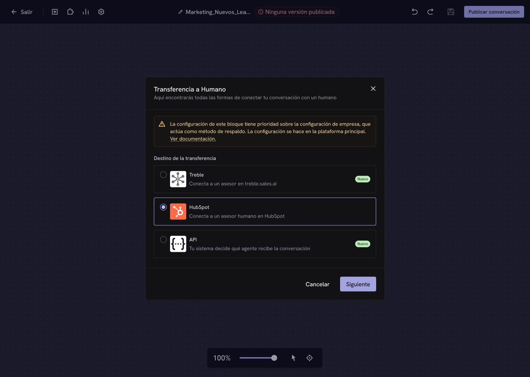530x377 pixels.
Task: Open the puzzle piece integrations icon
Action: click(70, 12)
